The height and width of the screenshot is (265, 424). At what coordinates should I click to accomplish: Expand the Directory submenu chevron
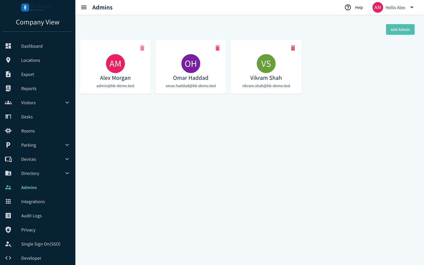[67, 173]
